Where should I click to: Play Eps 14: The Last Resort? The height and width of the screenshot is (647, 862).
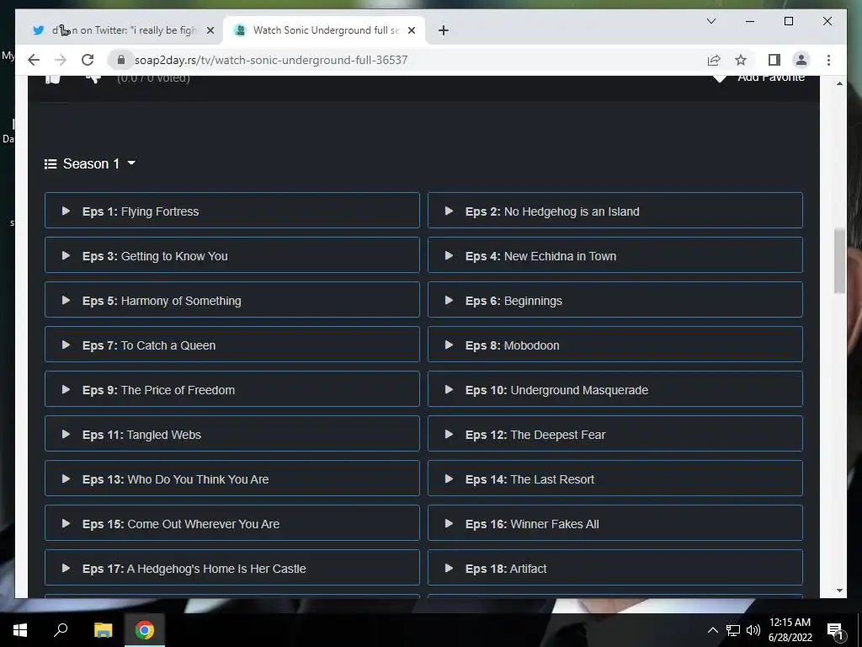(x=615, y=479)
